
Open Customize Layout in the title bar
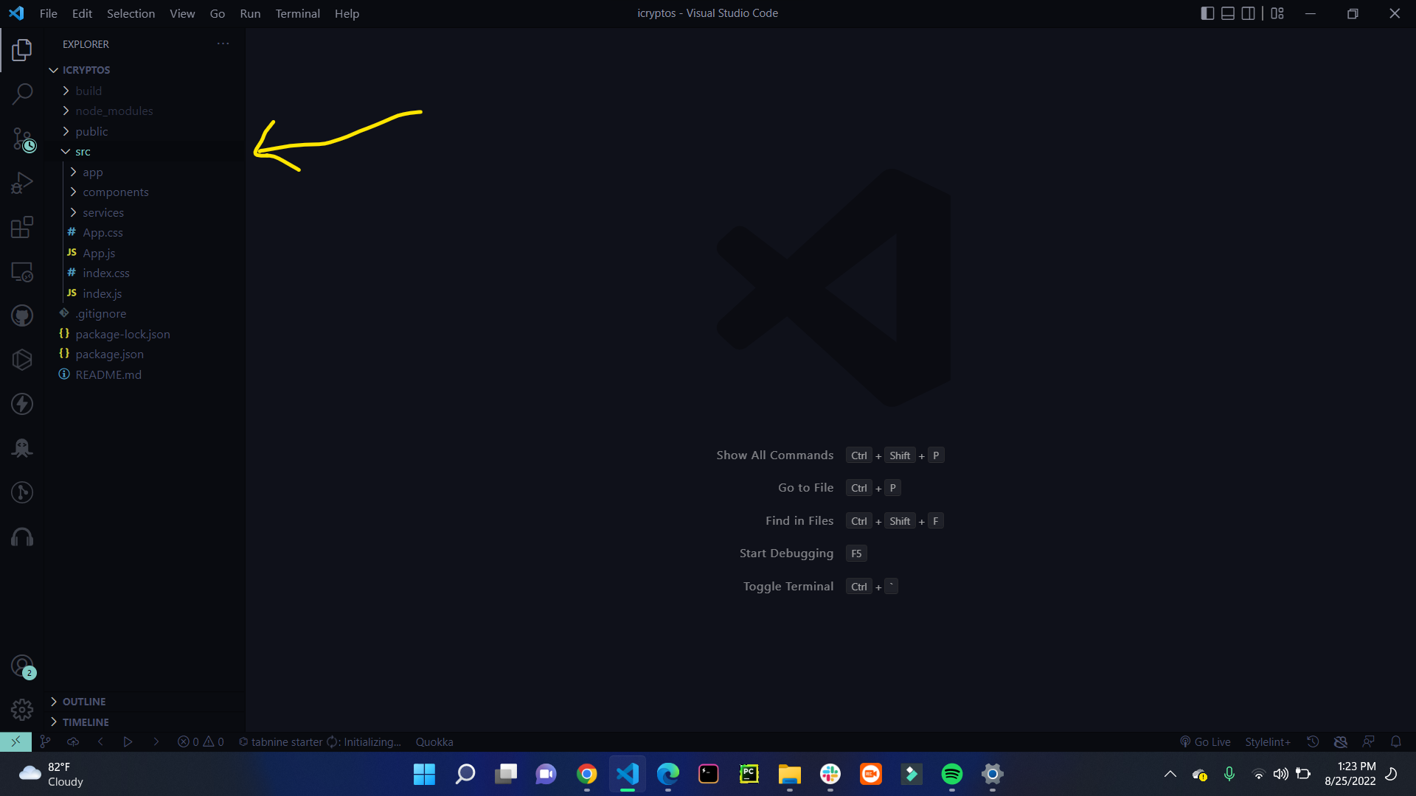(1277, 13)
